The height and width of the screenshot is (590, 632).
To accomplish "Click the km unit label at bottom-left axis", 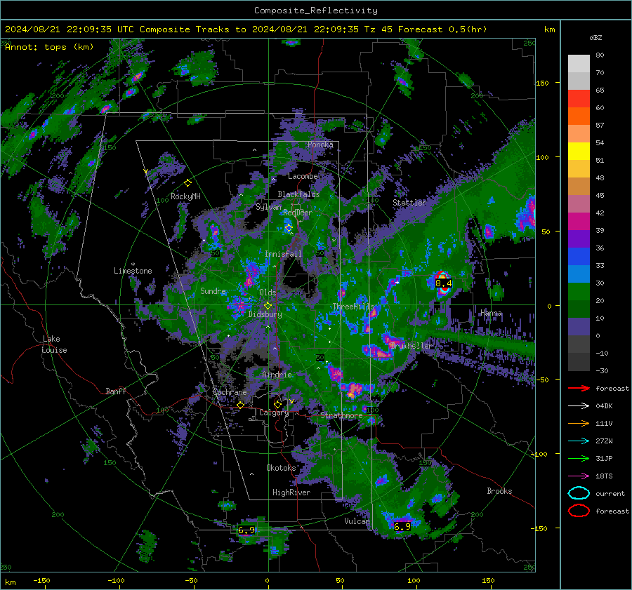I will [x=10, y=582].
